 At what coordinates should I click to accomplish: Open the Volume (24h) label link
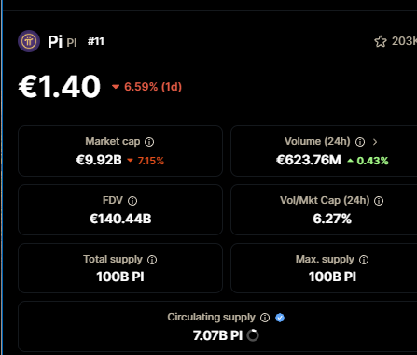[317, 141]
